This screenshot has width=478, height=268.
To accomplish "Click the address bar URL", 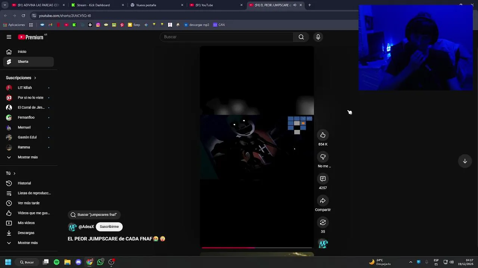I will 65,16.
